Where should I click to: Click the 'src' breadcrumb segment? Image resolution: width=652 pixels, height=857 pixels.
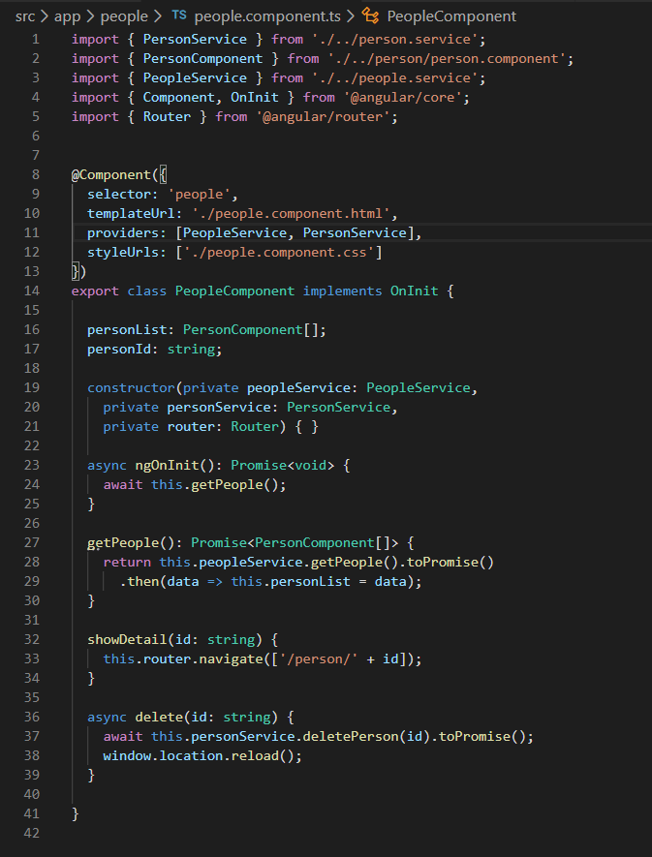point(25,16)
